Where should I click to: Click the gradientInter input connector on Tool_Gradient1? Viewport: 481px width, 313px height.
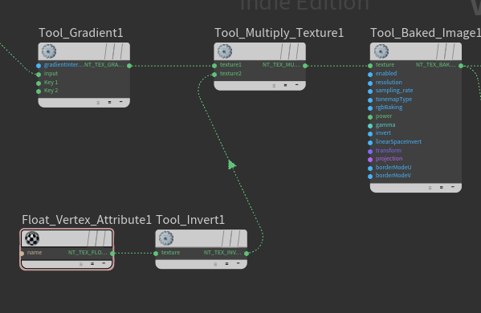pos(39,66)
